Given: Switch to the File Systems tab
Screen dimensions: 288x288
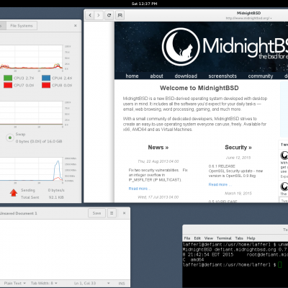Looking at the screenshot, I should click(22, 26).
